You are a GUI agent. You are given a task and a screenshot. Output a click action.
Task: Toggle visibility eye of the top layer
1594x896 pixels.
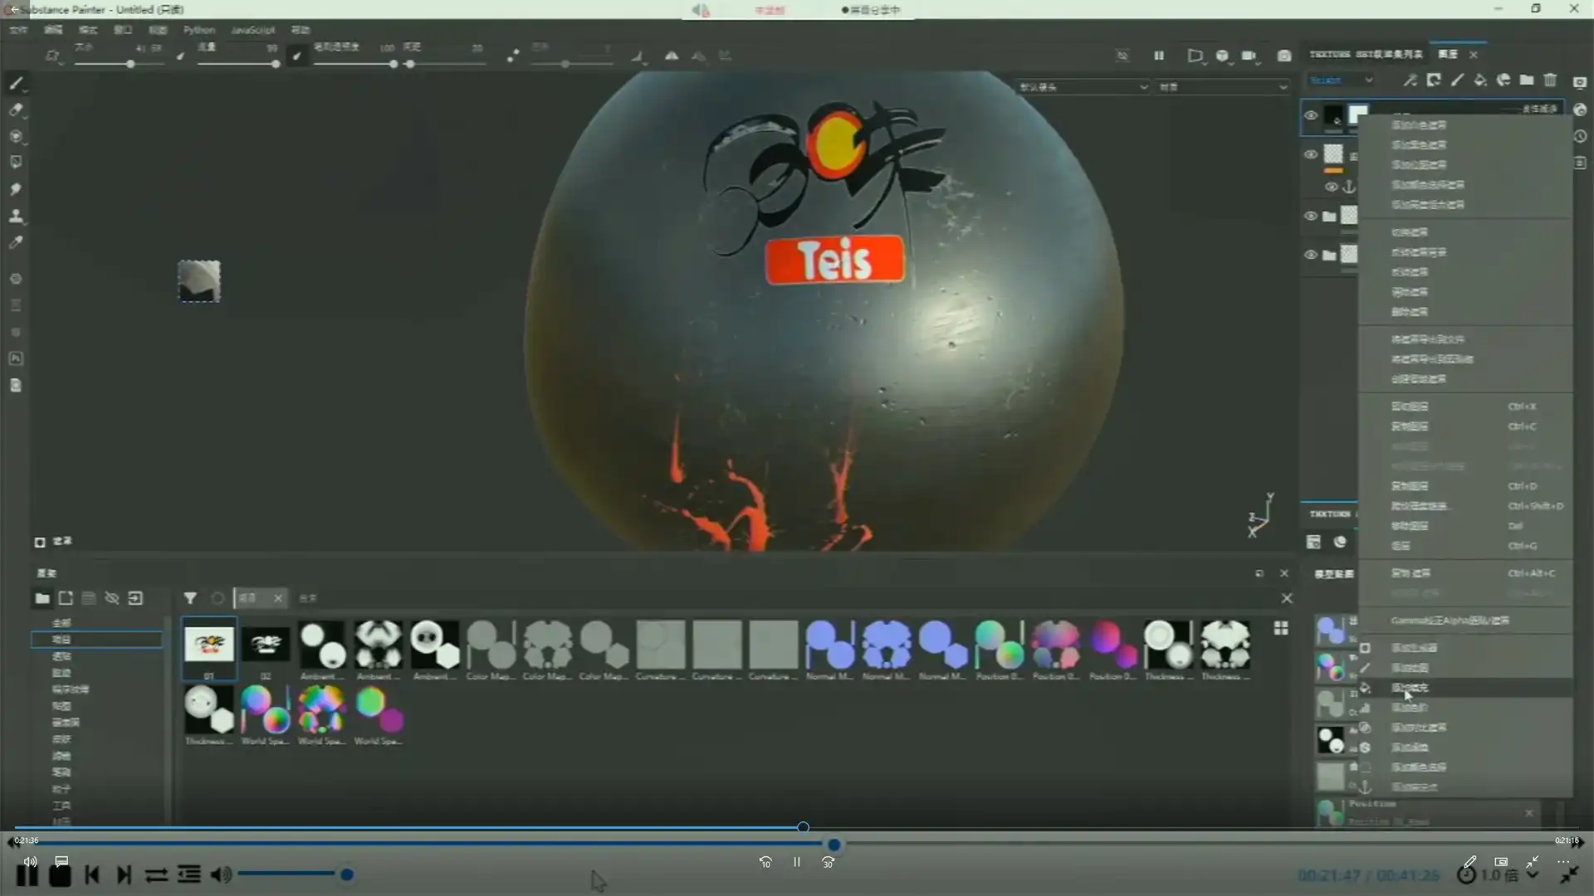pyautogui.click(x=1311, y=115)
